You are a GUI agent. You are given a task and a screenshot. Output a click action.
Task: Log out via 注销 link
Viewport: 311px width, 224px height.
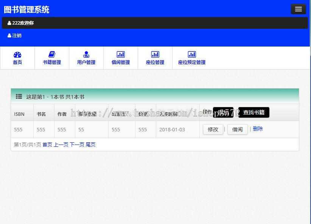[x=17, y=36]
